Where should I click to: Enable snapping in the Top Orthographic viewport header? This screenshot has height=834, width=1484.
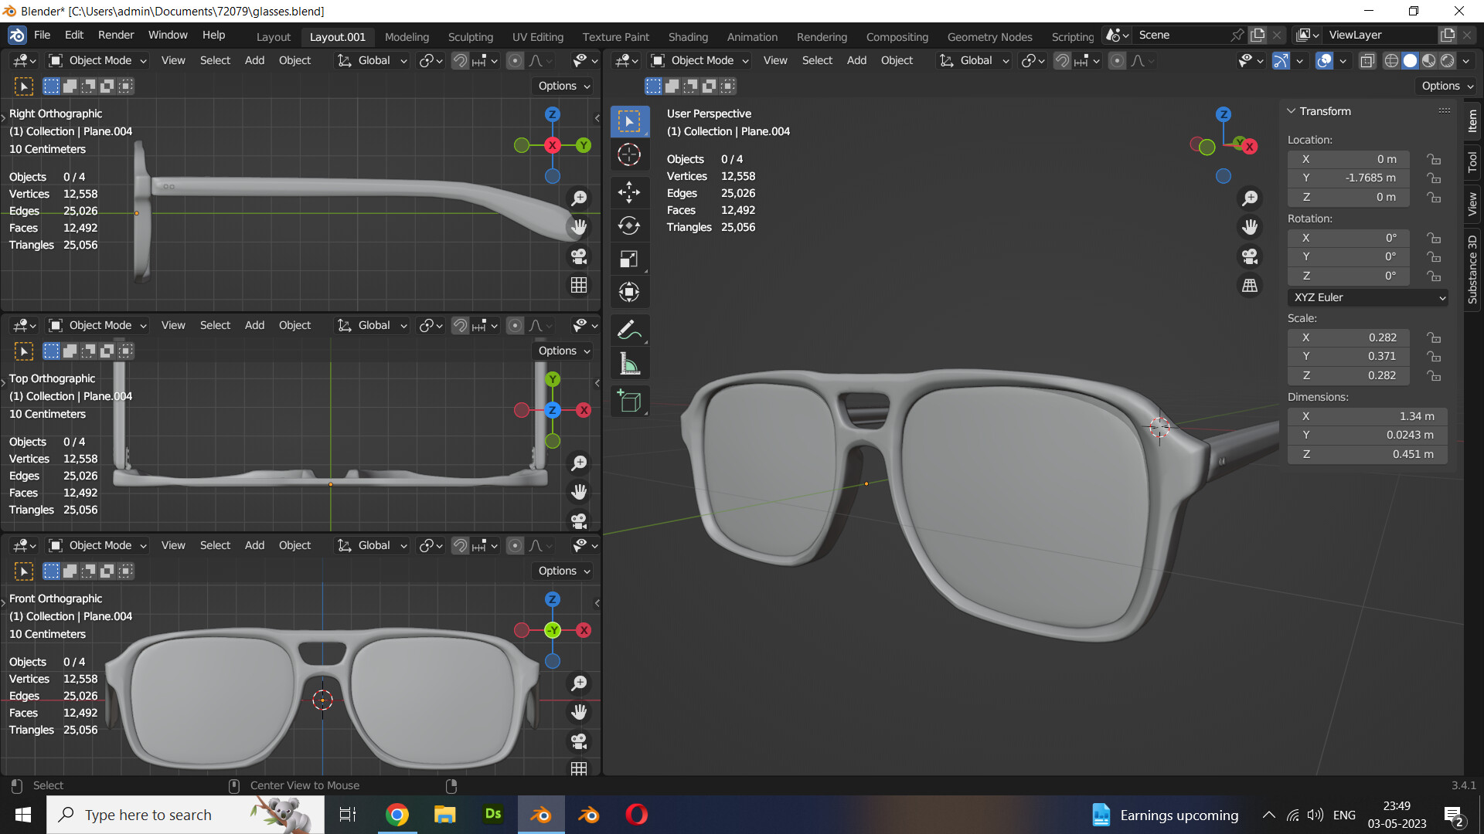tap(460, 325)
